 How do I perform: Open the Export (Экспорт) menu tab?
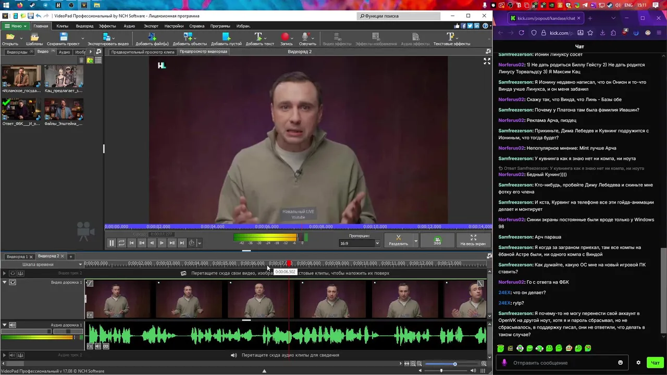pos(151,26)
